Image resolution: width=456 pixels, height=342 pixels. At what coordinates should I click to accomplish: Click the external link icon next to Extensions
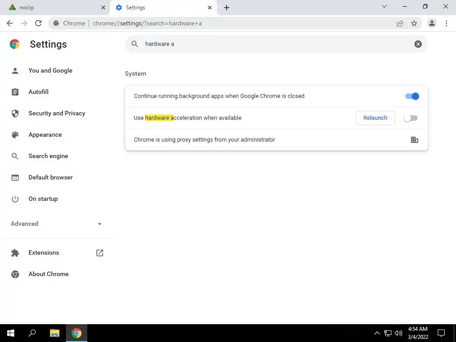point(100,253)
